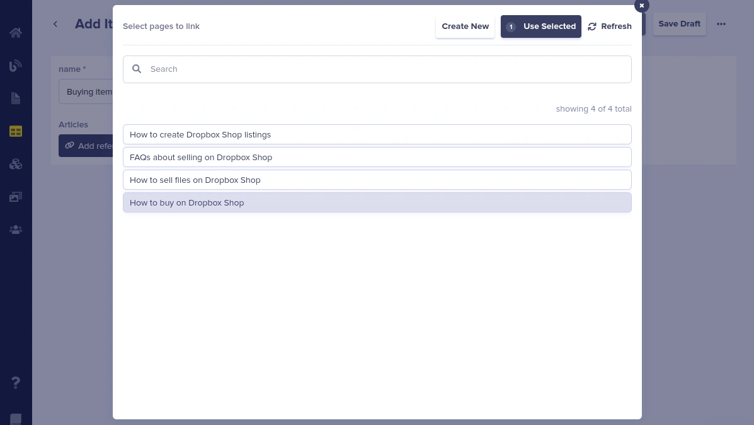Close the page selection dialog
This screenshot has width=754, height=425.
coord(641,6)
